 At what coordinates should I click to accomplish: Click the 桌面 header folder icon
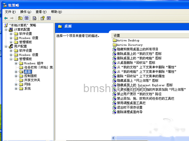[60, 26]
